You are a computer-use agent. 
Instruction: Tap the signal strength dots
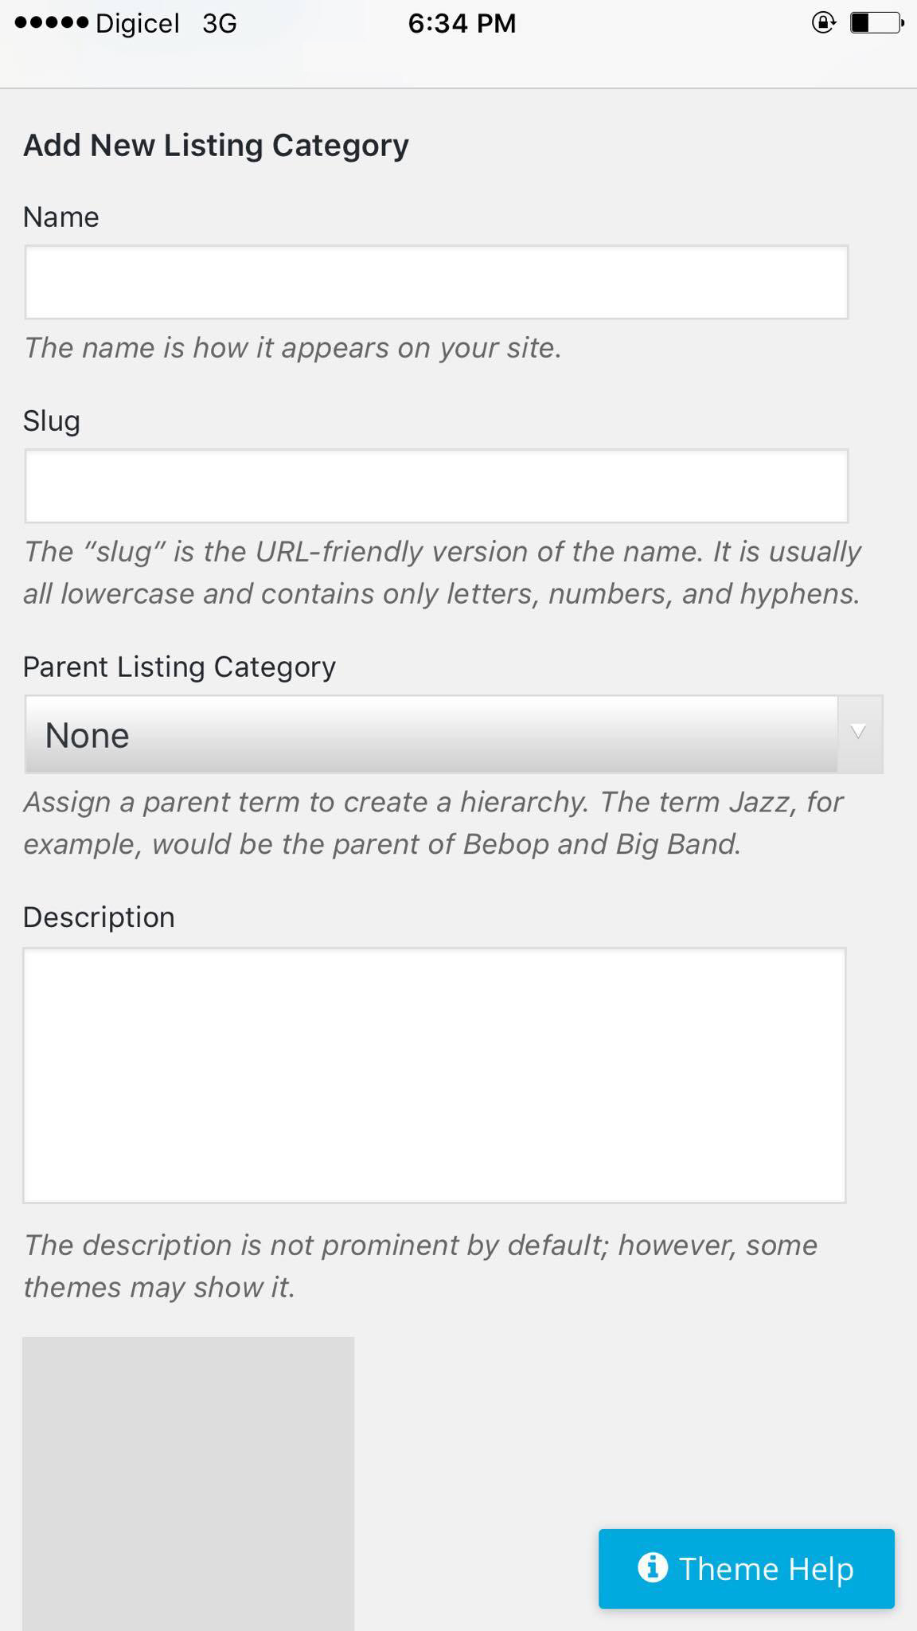pos(51,23)
